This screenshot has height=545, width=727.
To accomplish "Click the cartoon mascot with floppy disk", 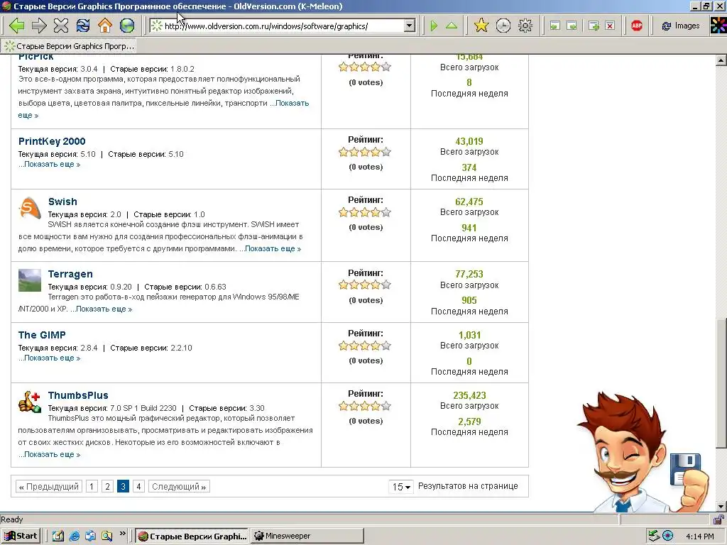I will click(x=642, y=453).
